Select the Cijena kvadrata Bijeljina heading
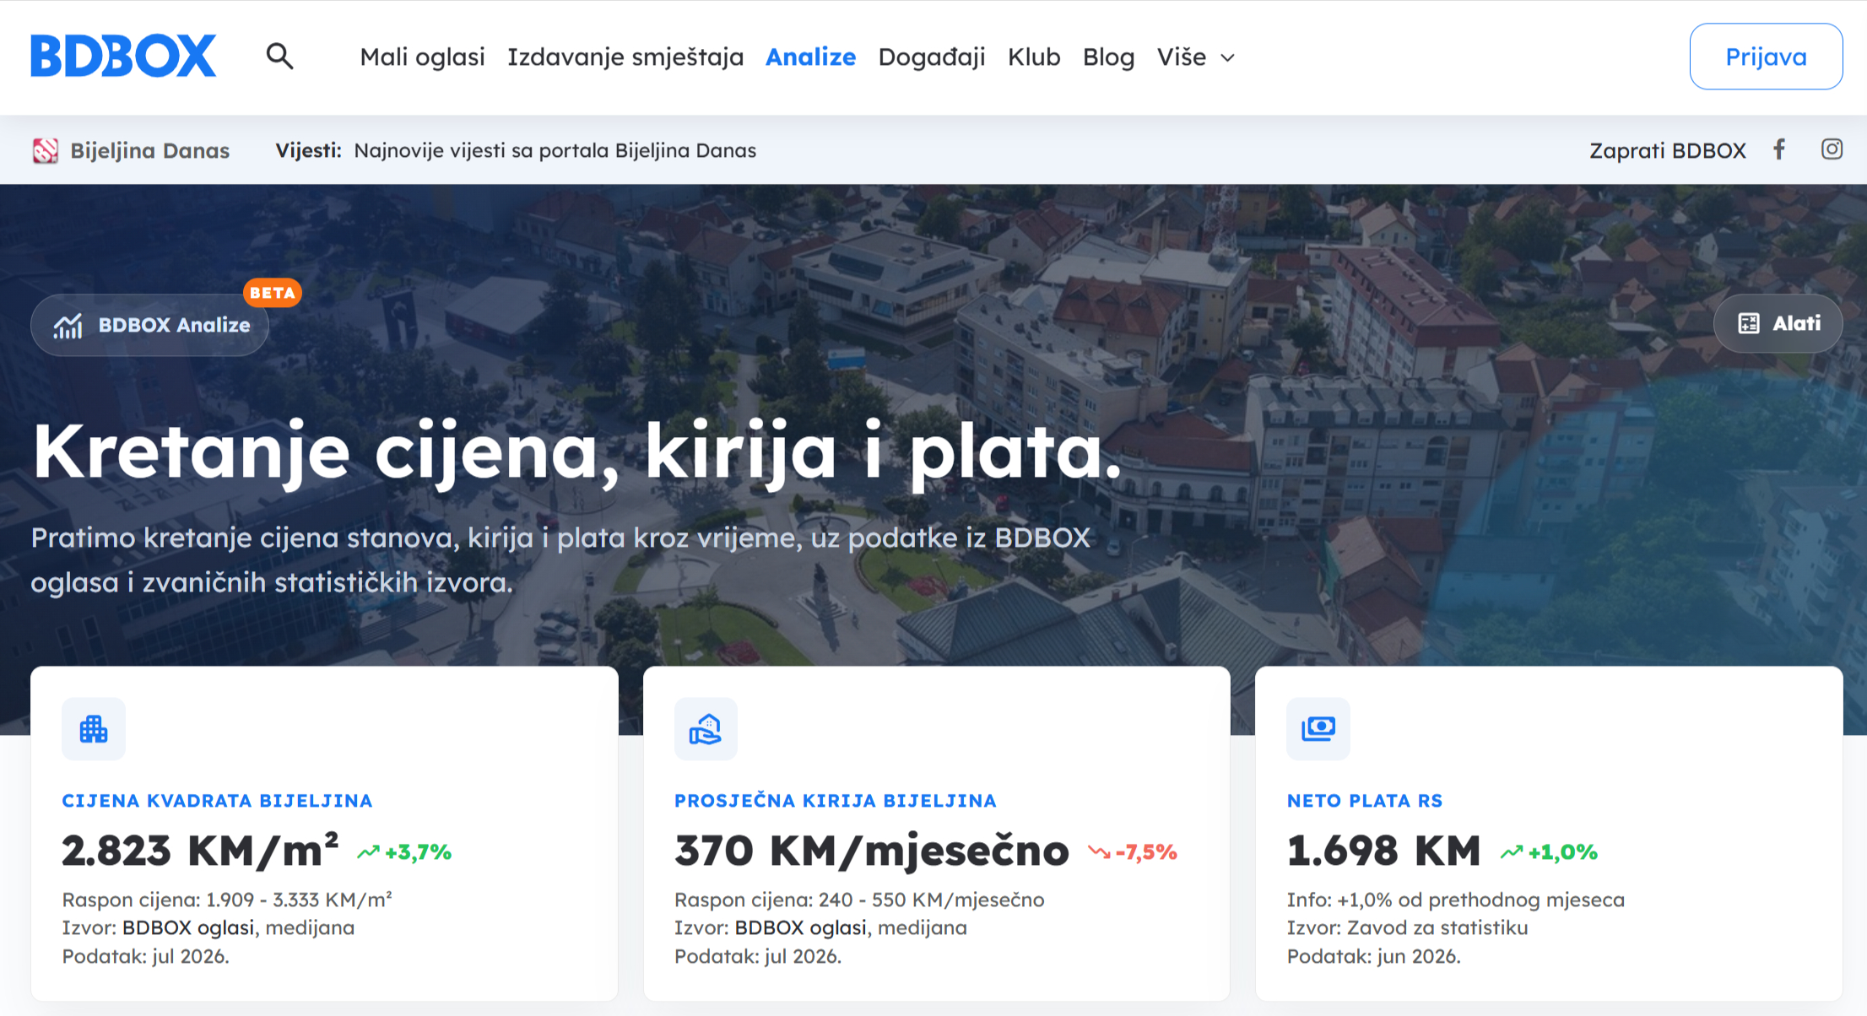This screenshot has width=1867, height=1016. (x=217, y=801)
